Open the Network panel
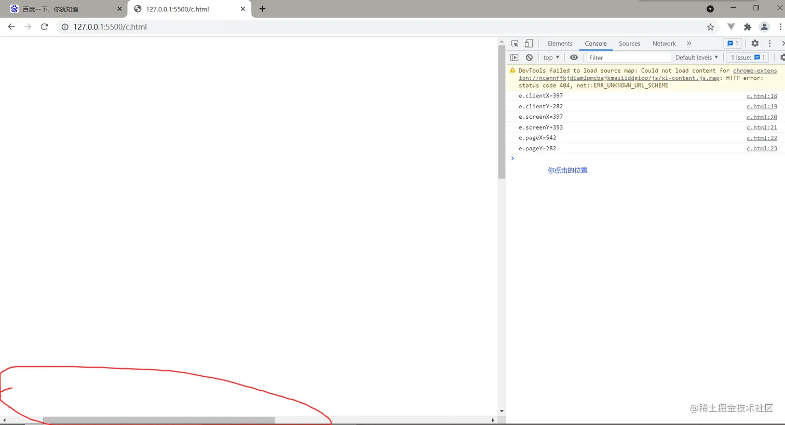 pyautogui.click(x=664, y=44)
